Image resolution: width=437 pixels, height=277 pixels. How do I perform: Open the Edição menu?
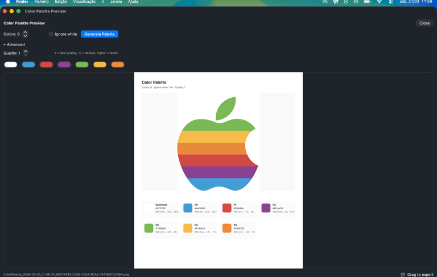point(61,2)
